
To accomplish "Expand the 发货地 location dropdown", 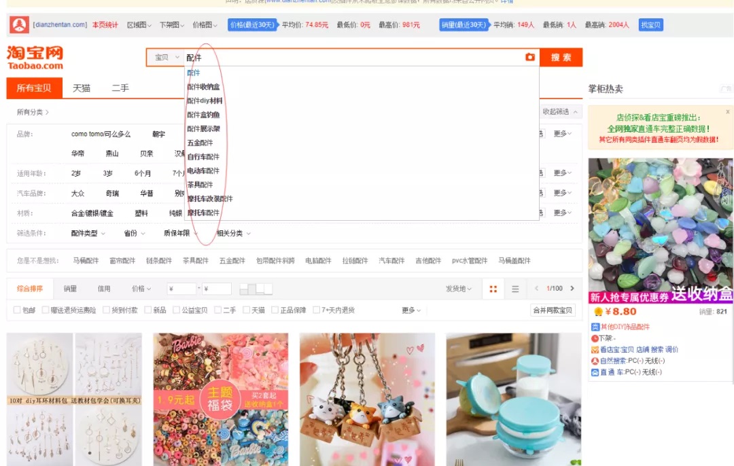I will click(x=459, y=289).
